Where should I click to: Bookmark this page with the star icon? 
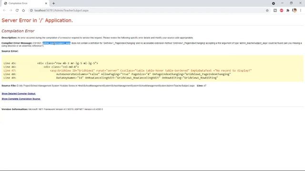coord(267,10)
